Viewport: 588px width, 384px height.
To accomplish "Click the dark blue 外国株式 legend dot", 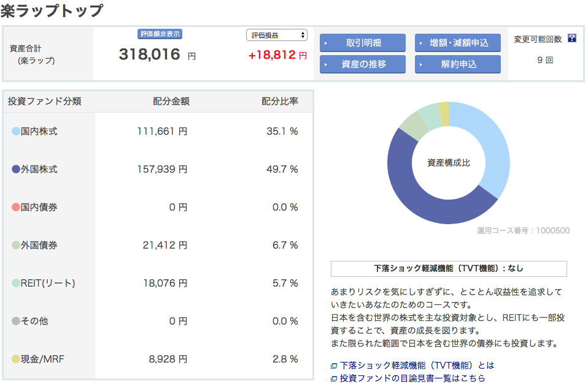I will point(16,169).
